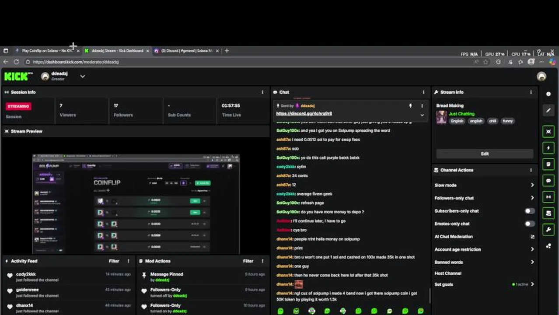Toggle Chat widget bubble icon in sidebar

click(x=549, y=180)
